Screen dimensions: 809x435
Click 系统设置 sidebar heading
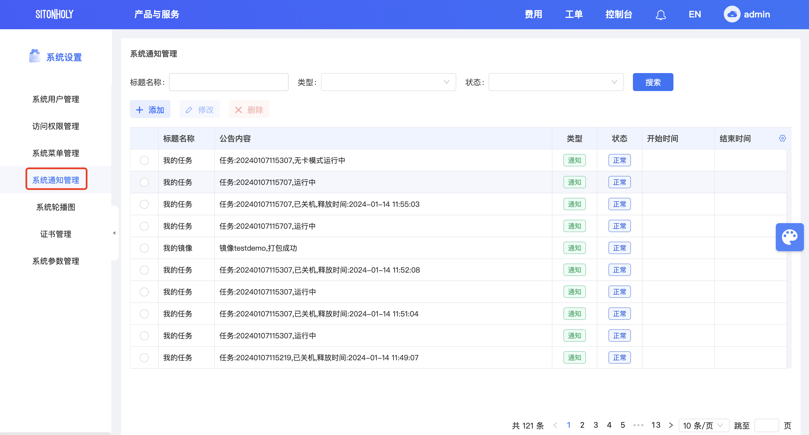[x=64, y=57]
